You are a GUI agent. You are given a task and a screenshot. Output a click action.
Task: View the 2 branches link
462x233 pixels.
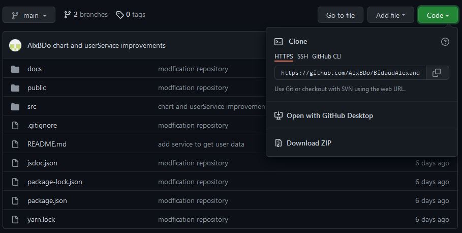point(86,14)
